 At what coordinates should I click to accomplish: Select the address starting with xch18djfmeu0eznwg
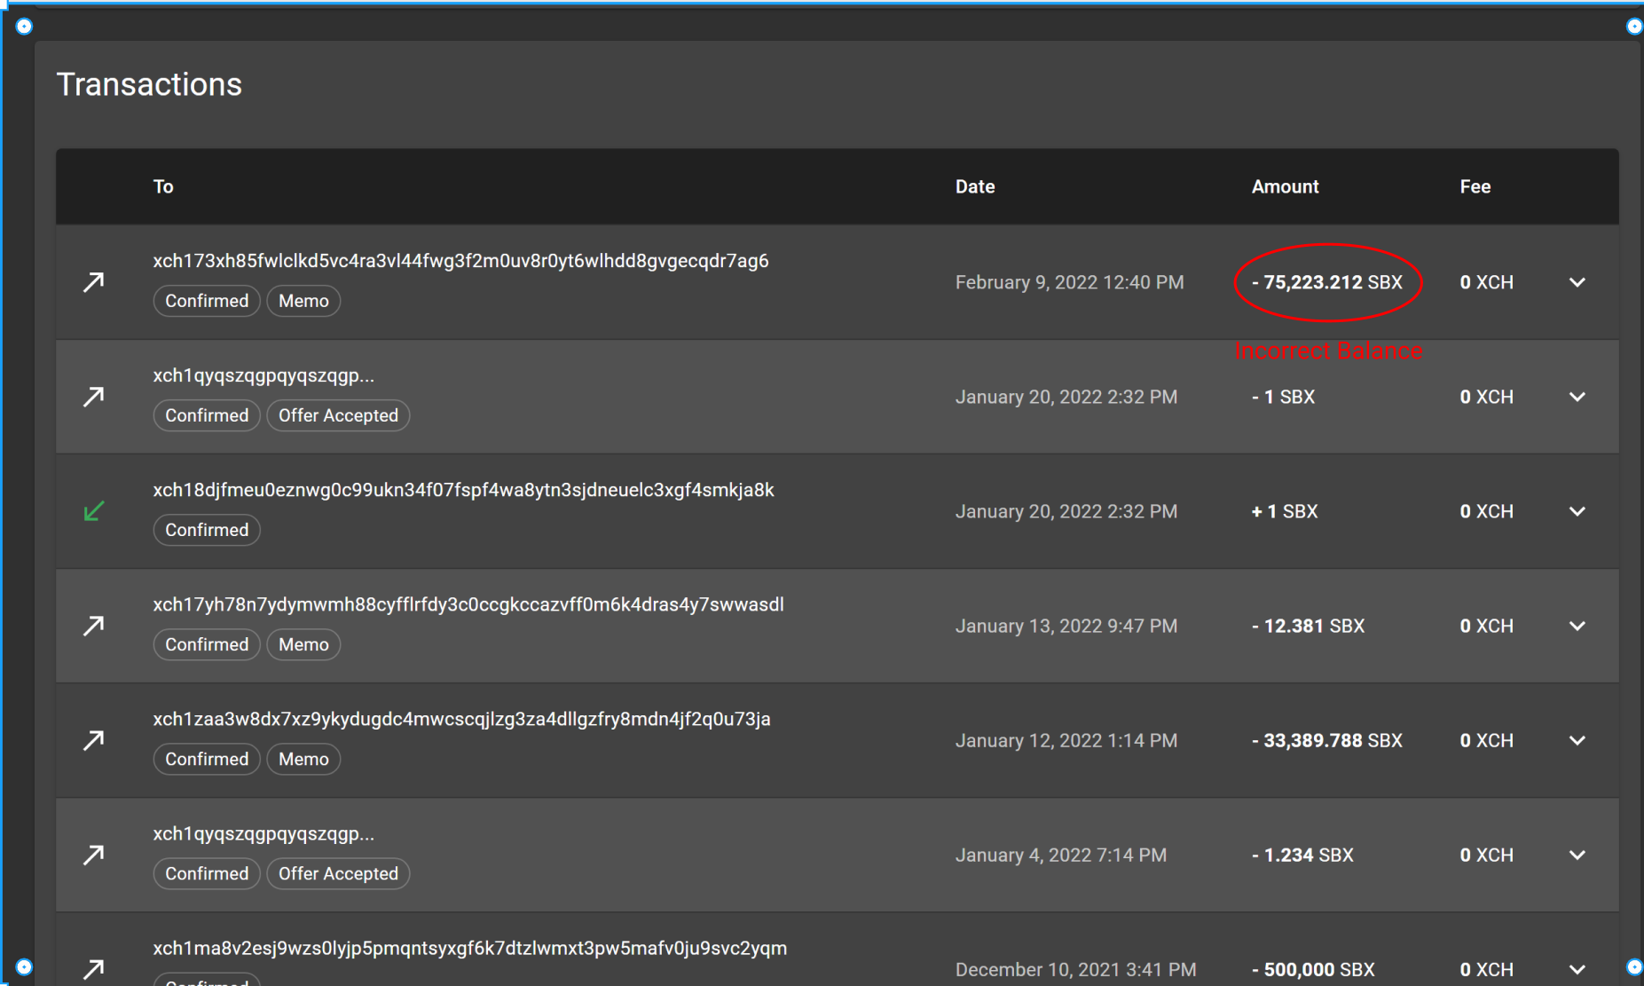(x=462, y=489)
